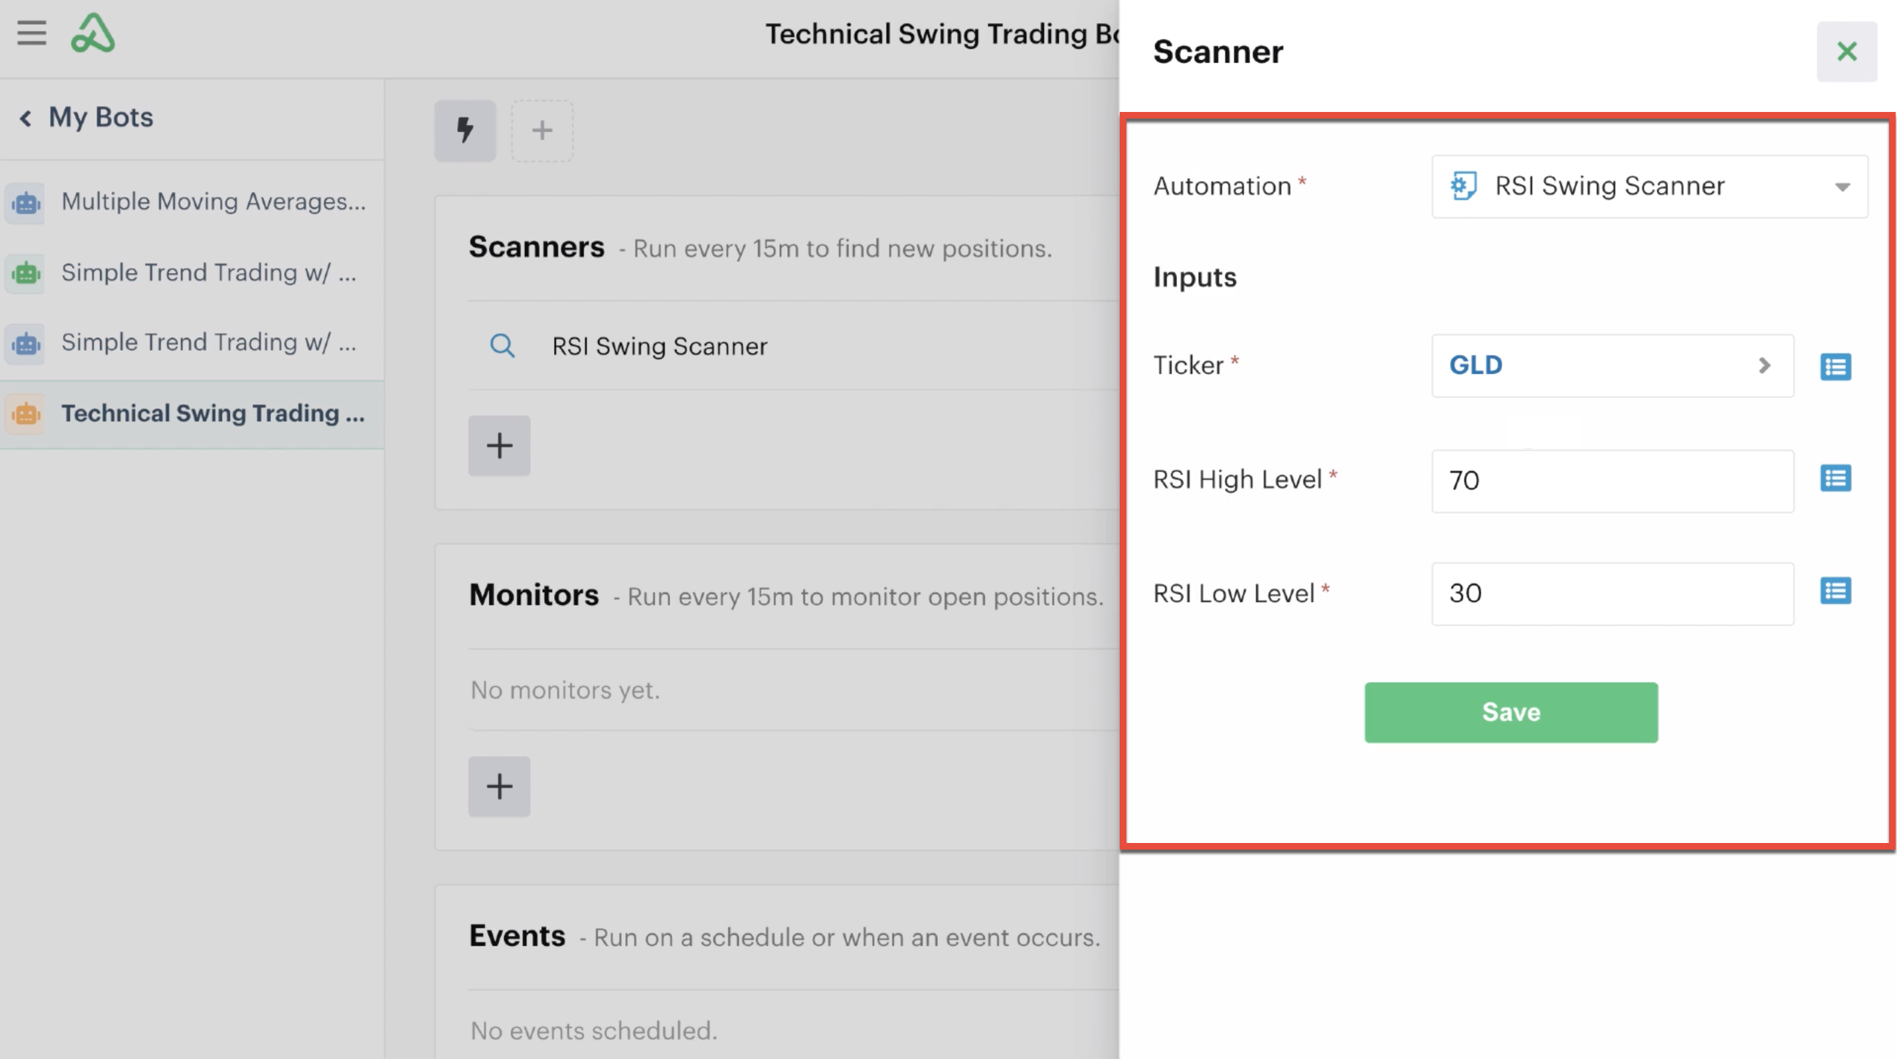Open the first Simple Trend Trading bot
1897x1059 pixels.
(x=192, y=273)
